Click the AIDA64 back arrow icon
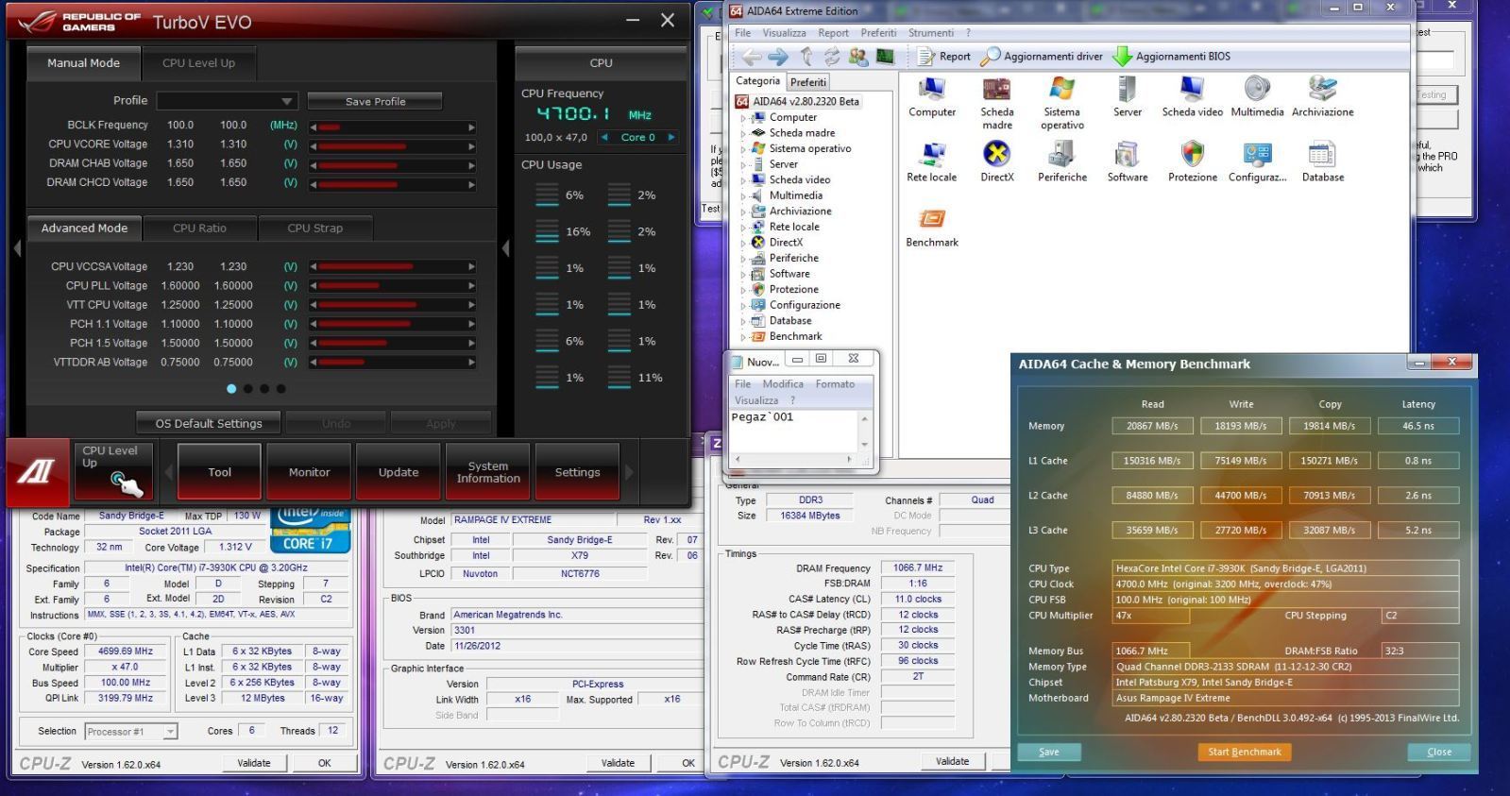 coord(752,57)
